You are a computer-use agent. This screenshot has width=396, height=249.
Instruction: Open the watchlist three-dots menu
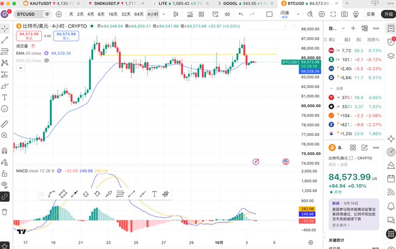[376, 29]
